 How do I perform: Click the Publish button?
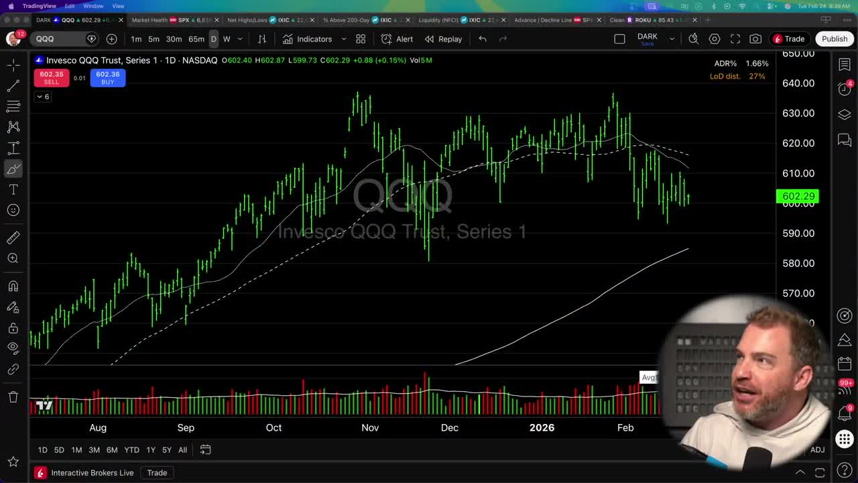pyautogui.click(x=835, y=39)
